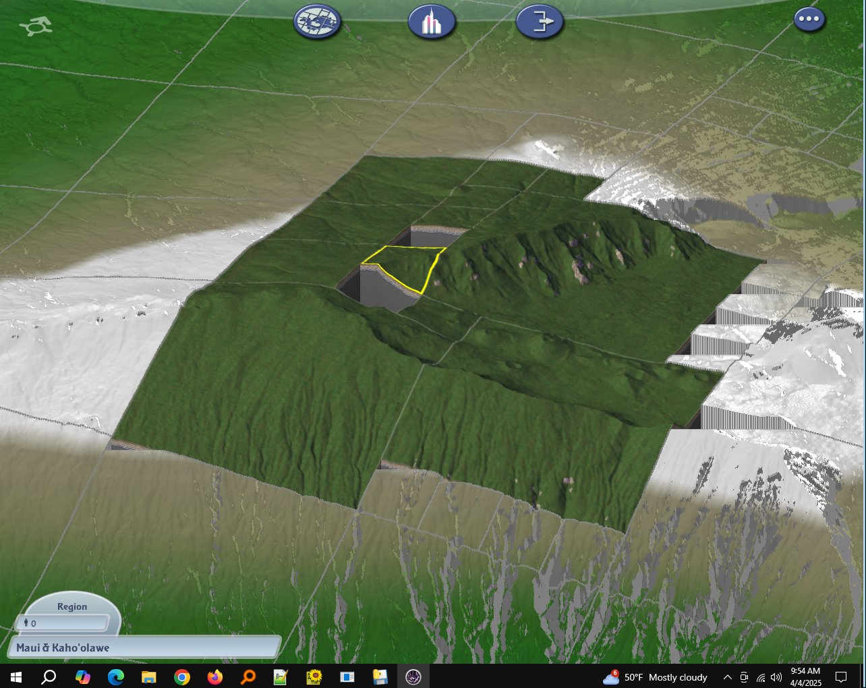This screenshot has width=866, height=688.
Task: Open the notepad editor taskbar icon
Action: coord(281,677)
